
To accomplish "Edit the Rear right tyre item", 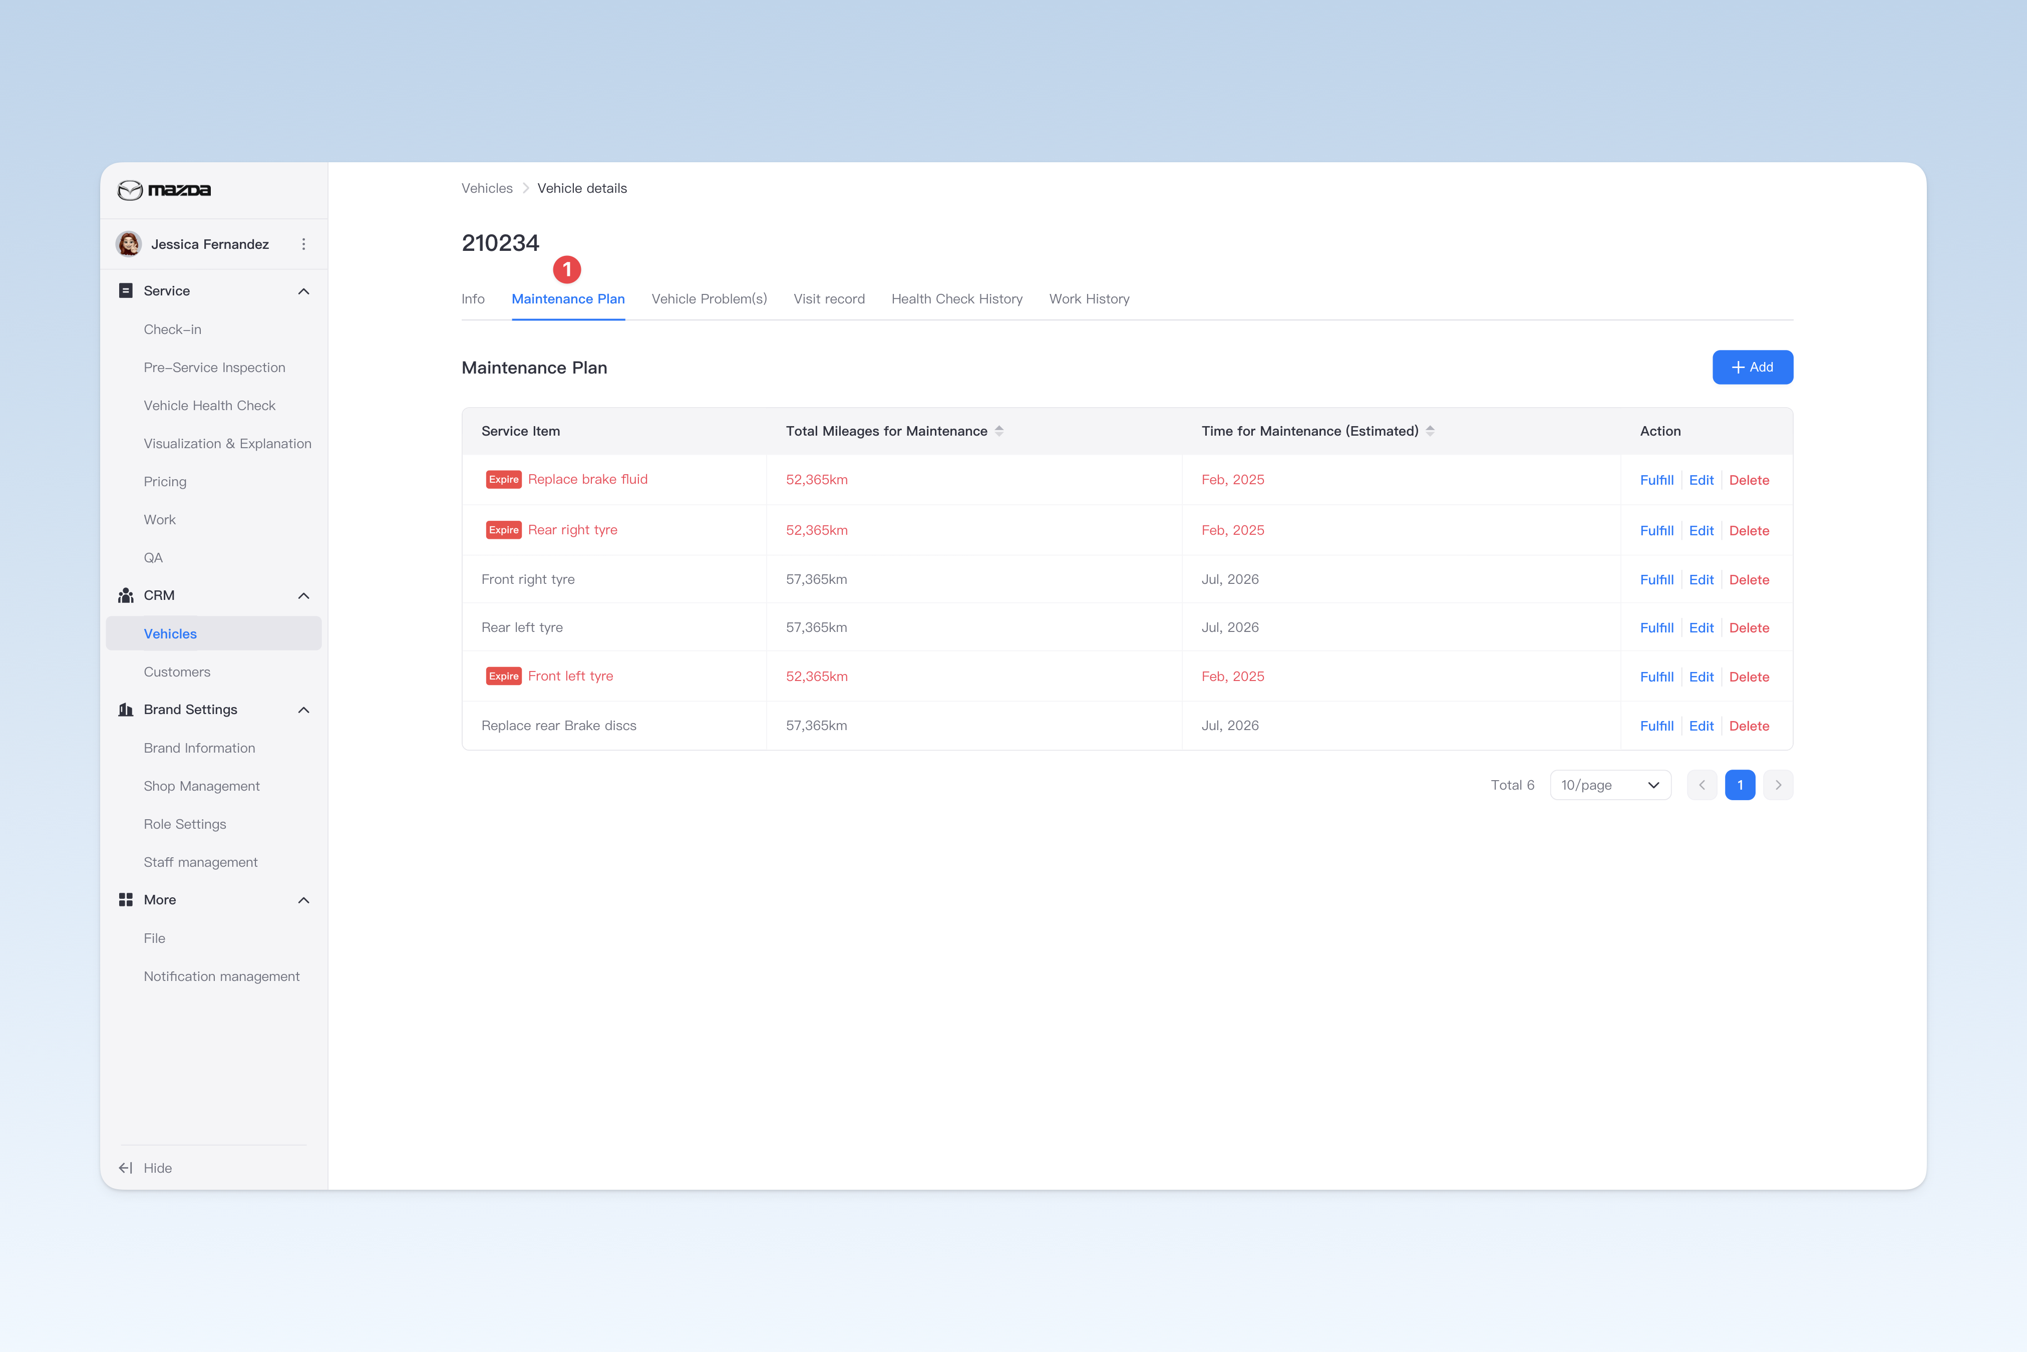I will point(1700,530).
